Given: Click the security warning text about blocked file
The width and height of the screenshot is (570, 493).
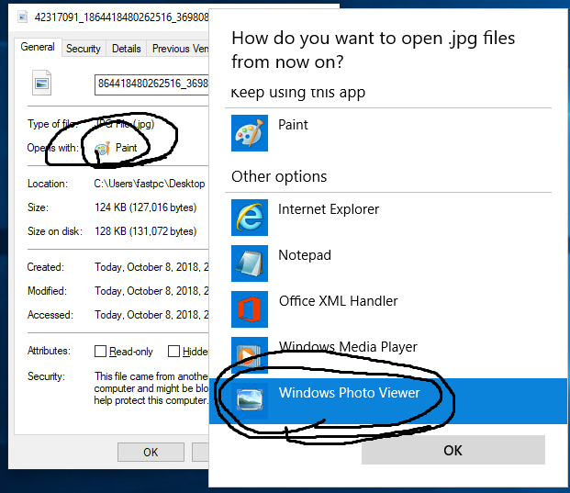Looking at the screenshot, I should pyautogui.click(x=151, y=388).
